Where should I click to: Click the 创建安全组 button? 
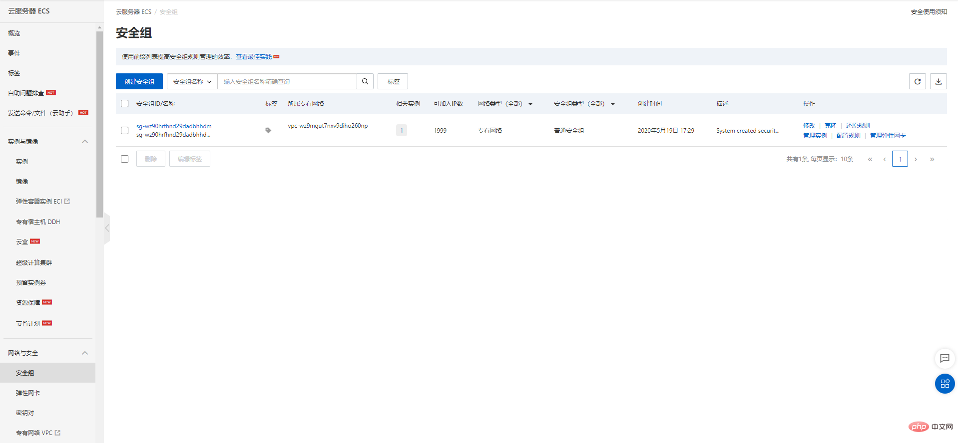(x=139, y=81)
